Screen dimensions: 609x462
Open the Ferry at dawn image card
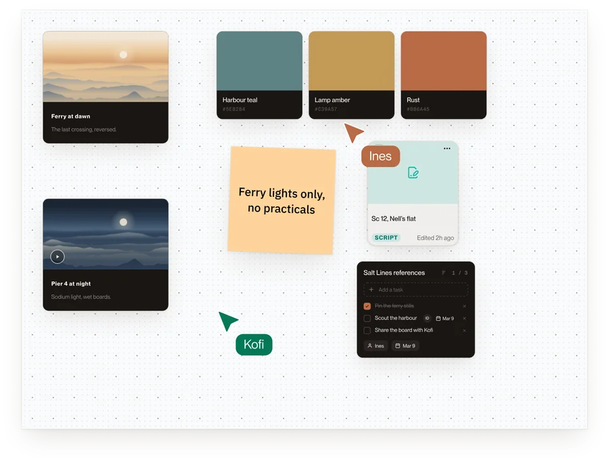[x=106, y=87]
